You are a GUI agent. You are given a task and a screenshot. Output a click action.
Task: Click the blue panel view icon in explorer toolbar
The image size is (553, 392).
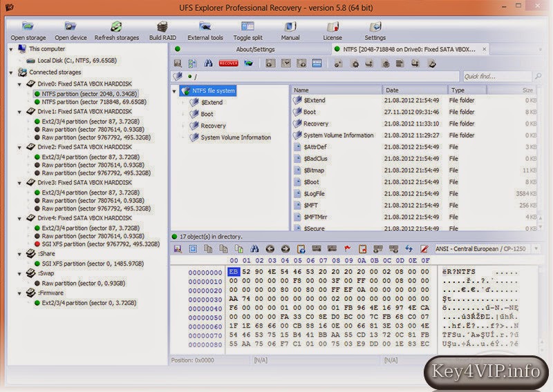click(317, 63)
